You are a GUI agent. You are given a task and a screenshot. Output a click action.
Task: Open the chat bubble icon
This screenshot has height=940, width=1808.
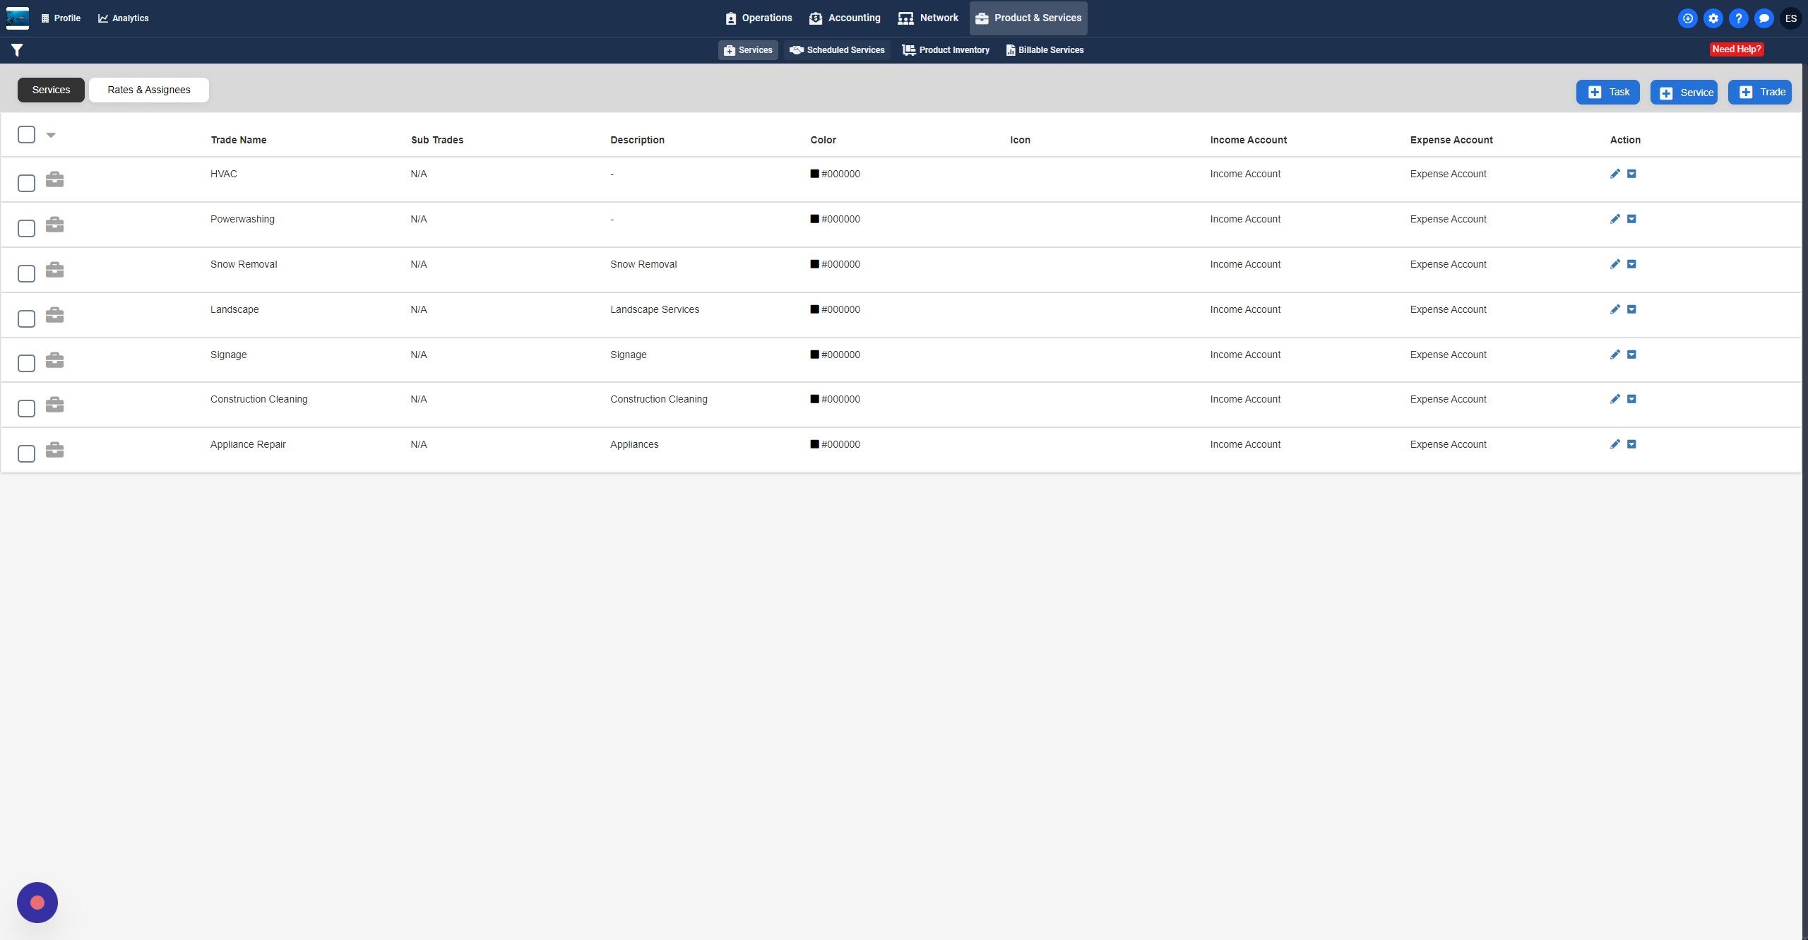coord(1764,18)
